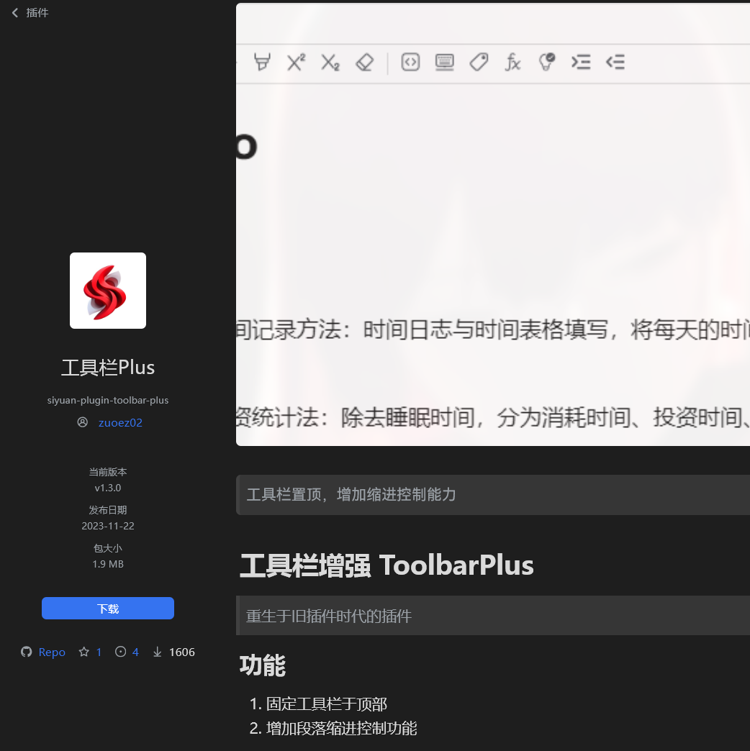Open author zuoez02 profile link
Screen dimensions: 750x751
[x=120, y=422]
